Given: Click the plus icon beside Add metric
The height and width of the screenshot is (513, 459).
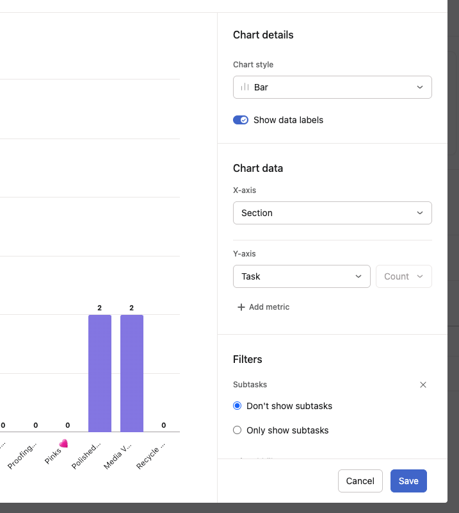Looking at the screenshot, I should point(241,307).
